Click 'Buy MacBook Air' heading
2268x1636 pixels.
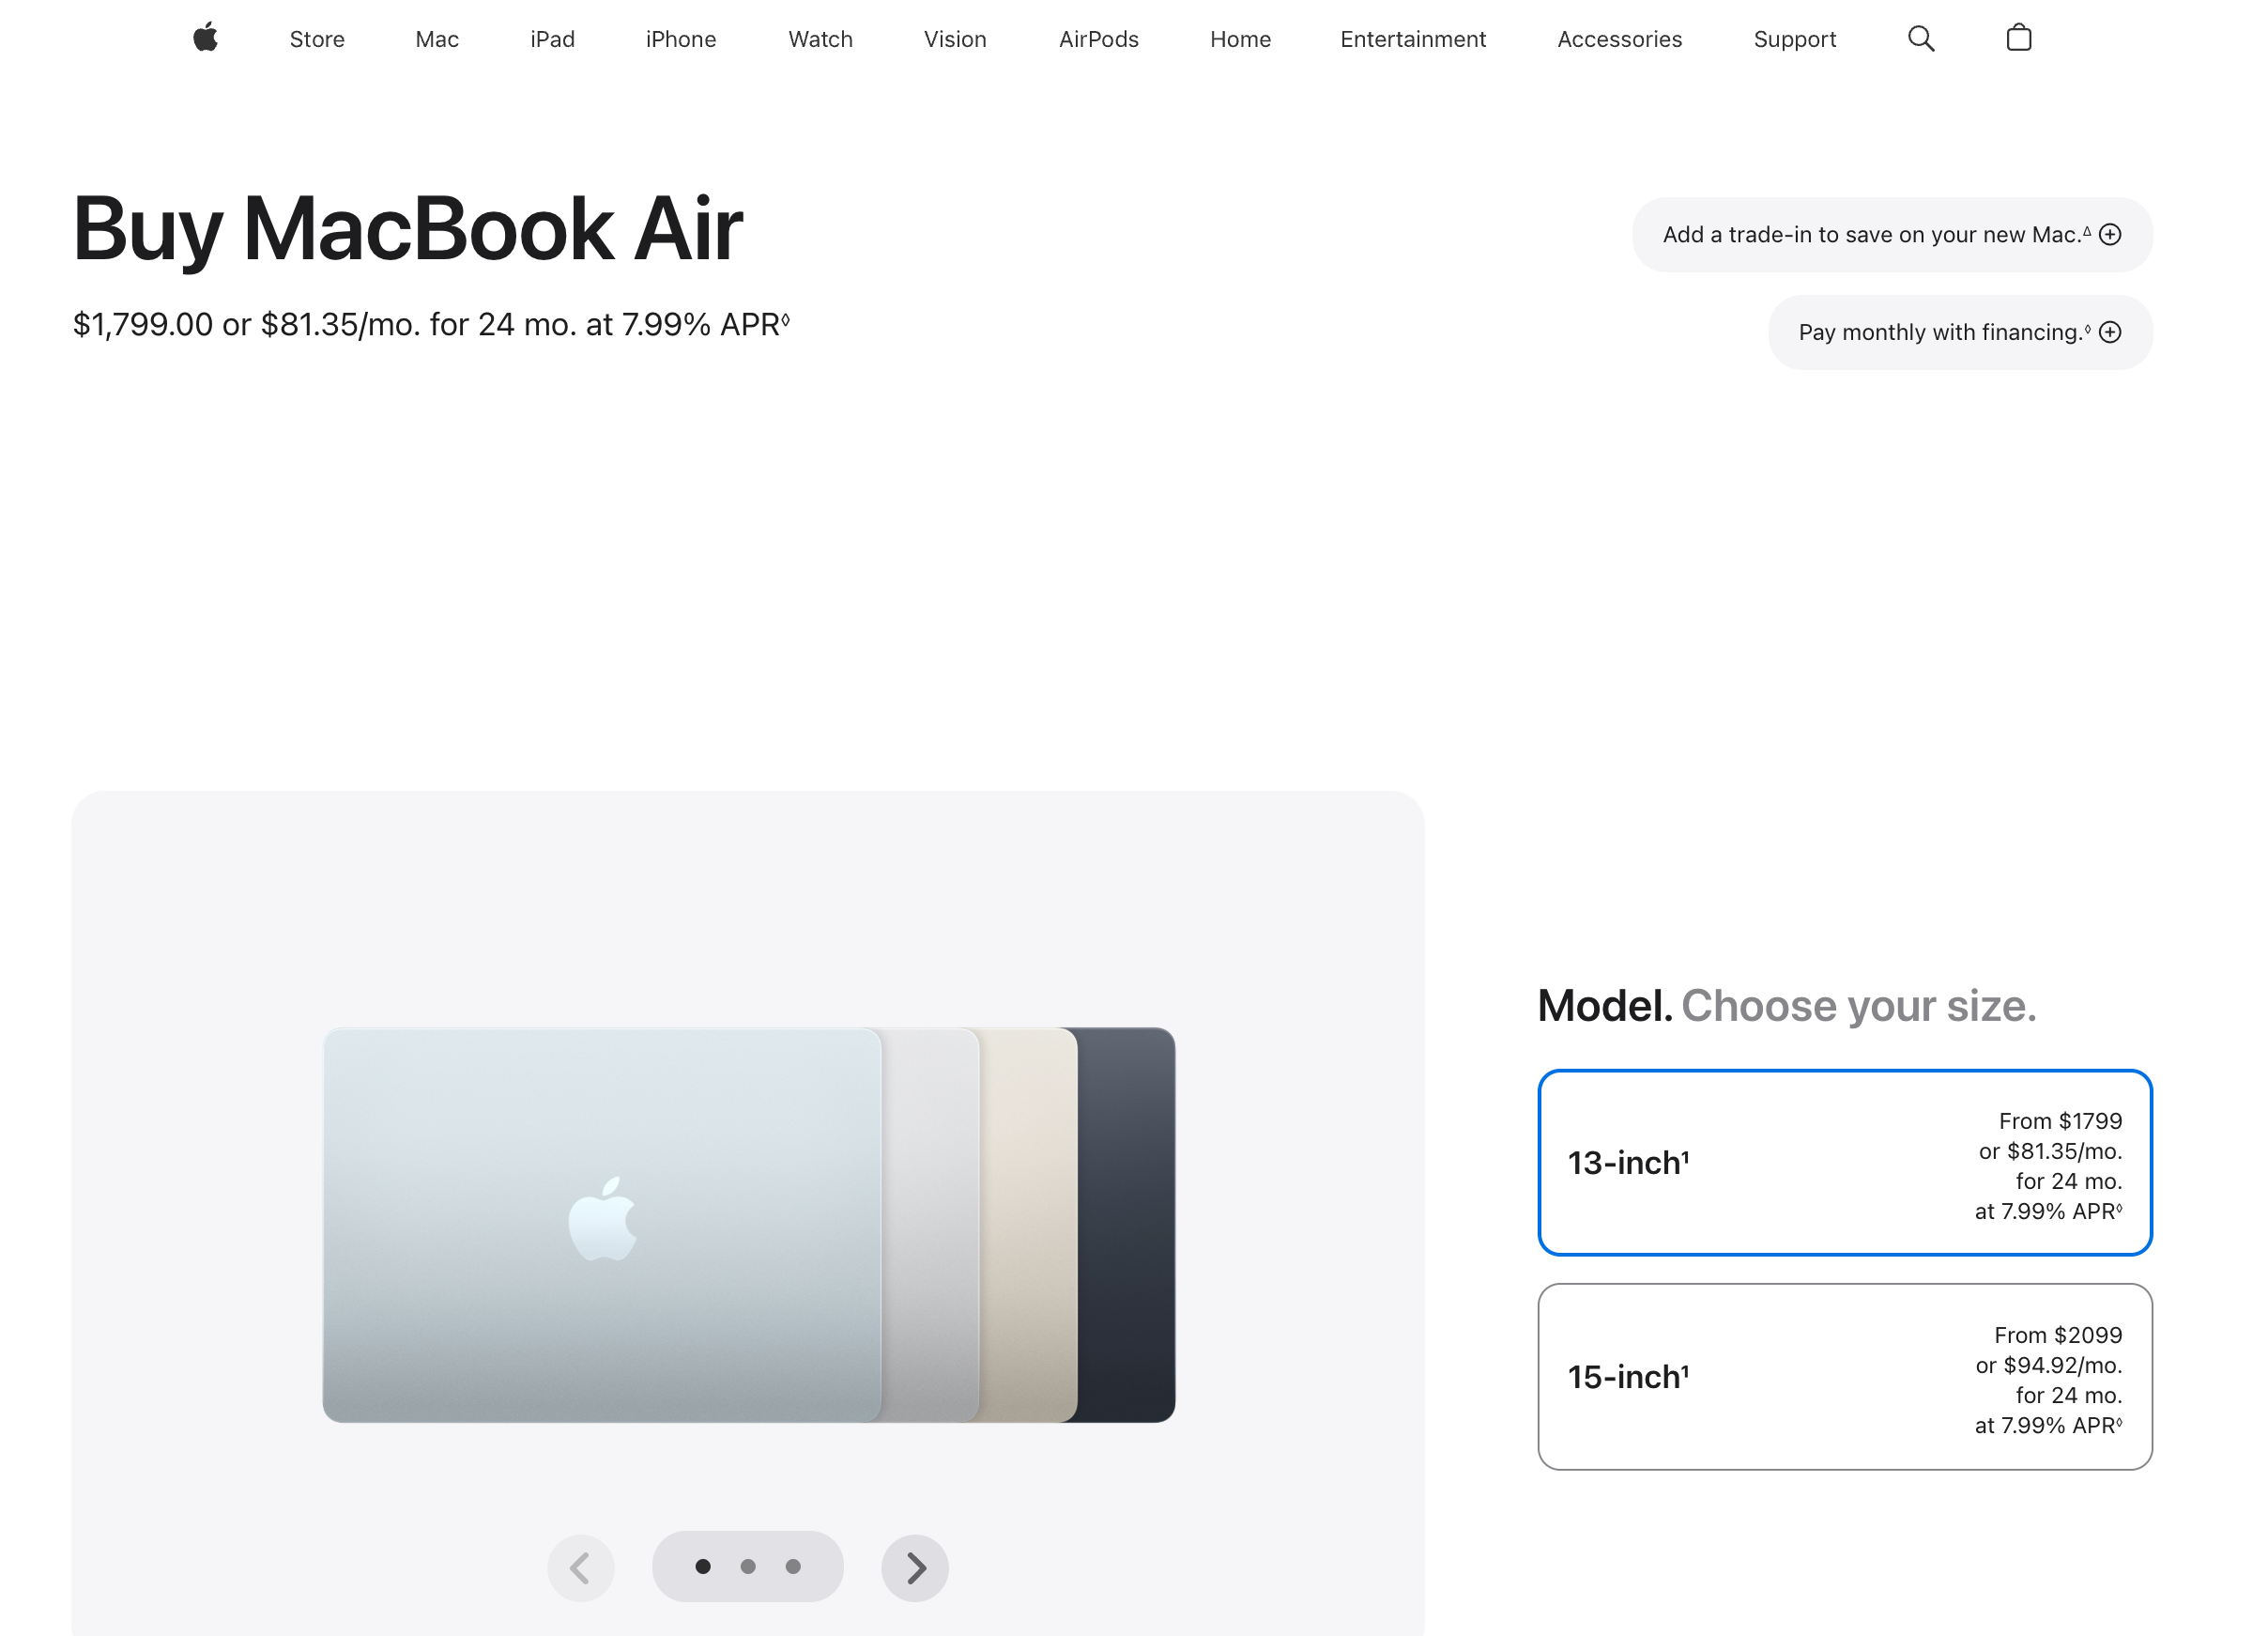408,229
